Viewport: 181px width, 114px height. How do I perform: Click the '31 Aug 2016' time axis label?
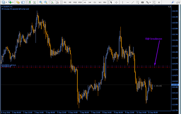click(x=6, y=113)
